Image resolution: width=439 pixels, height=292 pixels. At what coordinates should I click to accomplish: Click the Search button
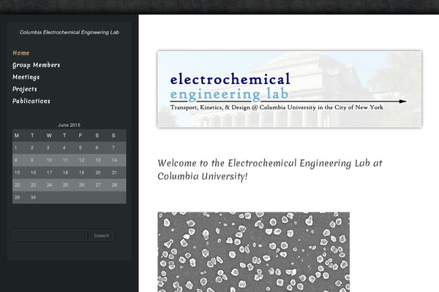[102, 236]
